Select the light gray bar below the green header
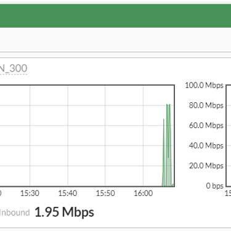The width and height of the screenshot is (231, 231). pyautogui.click(x=115, y=39)
